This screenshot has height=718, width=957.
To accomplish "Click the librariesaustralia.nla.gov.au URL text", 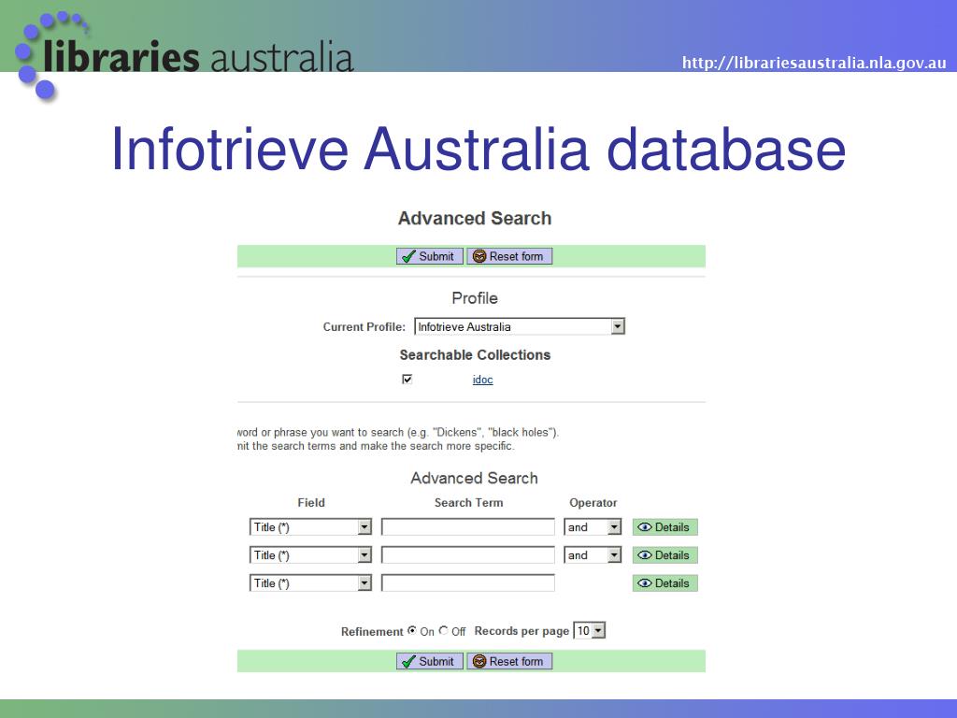I will pyautogui.click(x=814, y=63).
